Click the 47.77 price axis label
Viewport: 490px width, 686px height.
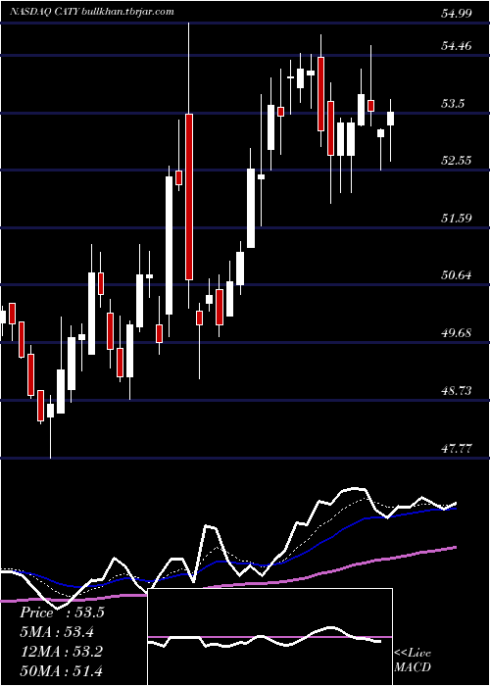[x=457, y=449]
